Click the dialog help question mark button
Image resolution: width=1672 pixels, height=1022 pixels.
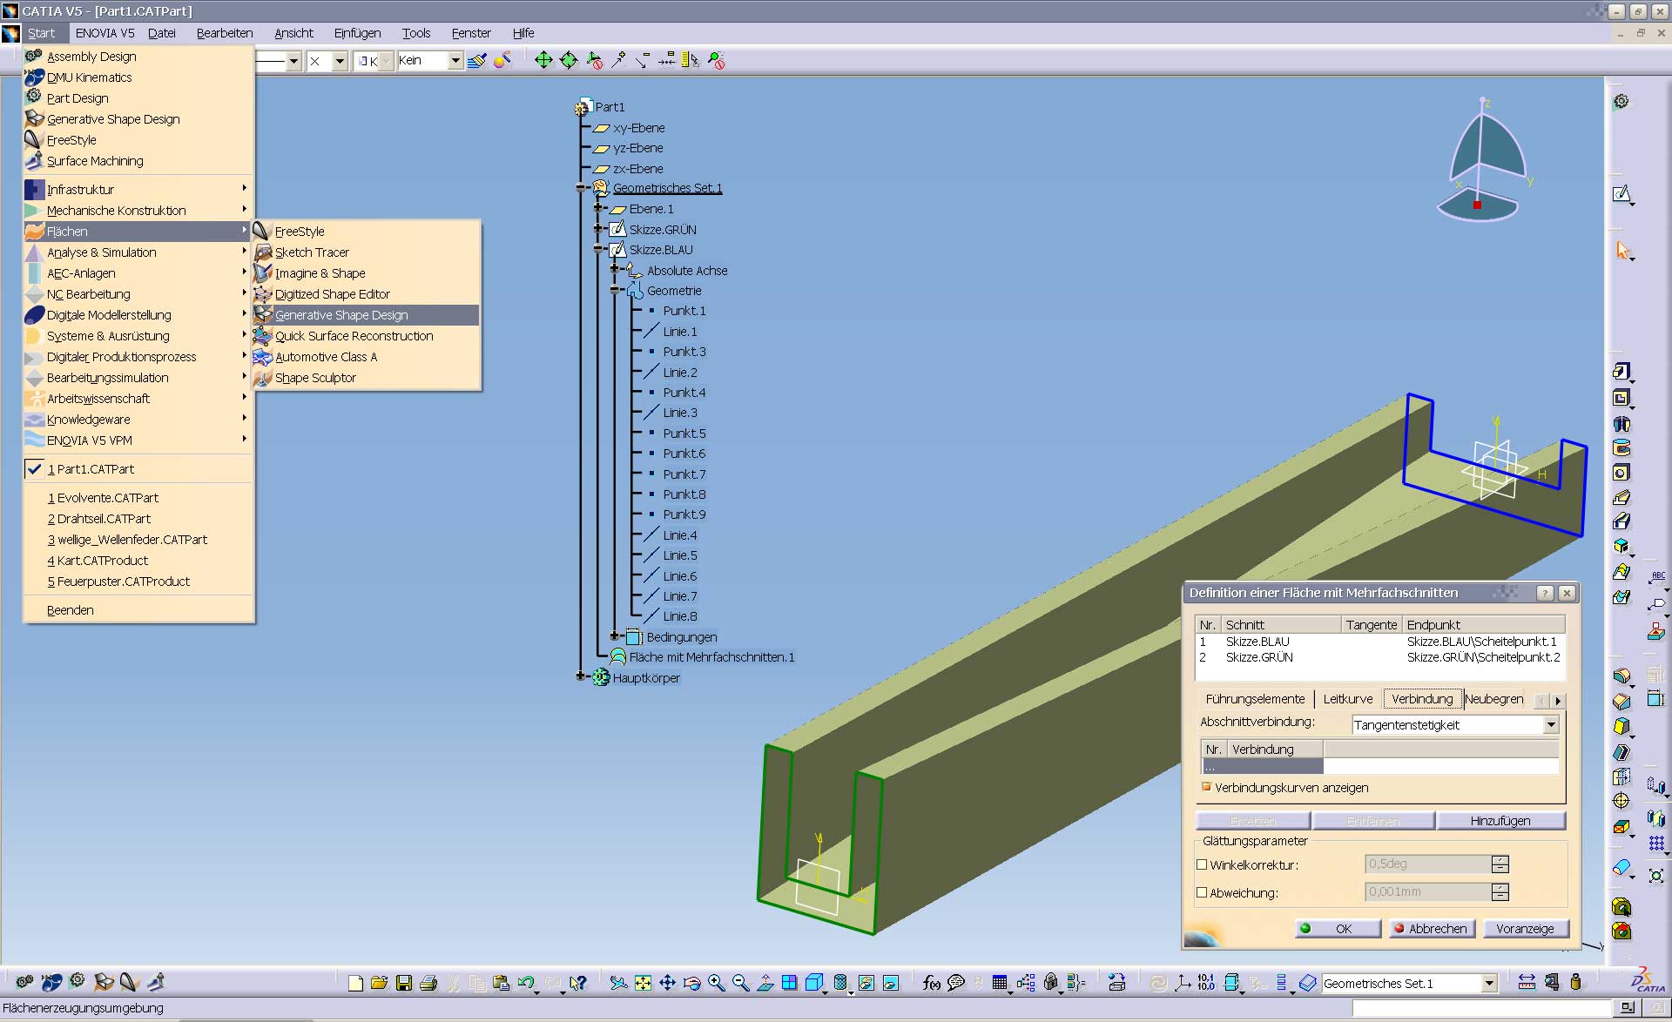click(x=1545, y=593)
